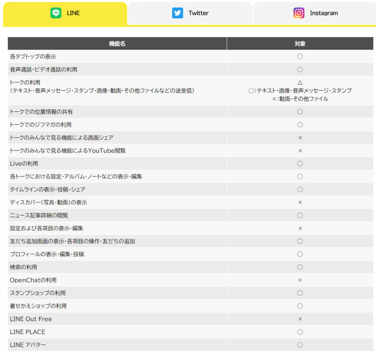Click the circle mark for スタンプショップの利用
The width and height of the screenshot is (376, 353).
pos(300,293)
